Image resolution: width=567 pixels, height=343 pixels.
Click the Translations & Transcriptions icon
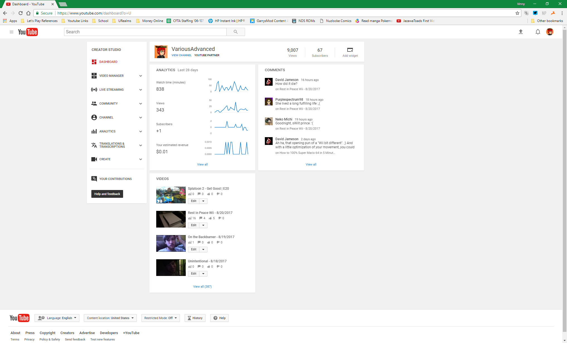[x=94, y=145]
